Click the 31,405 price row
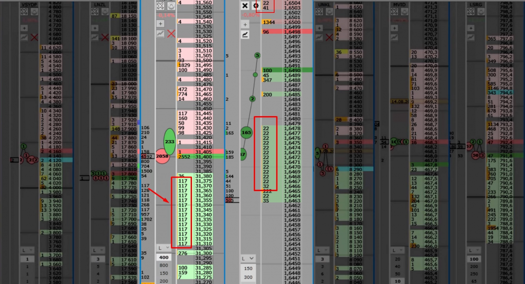This screenshot has height=284, width=525. (x=204, y=152)
